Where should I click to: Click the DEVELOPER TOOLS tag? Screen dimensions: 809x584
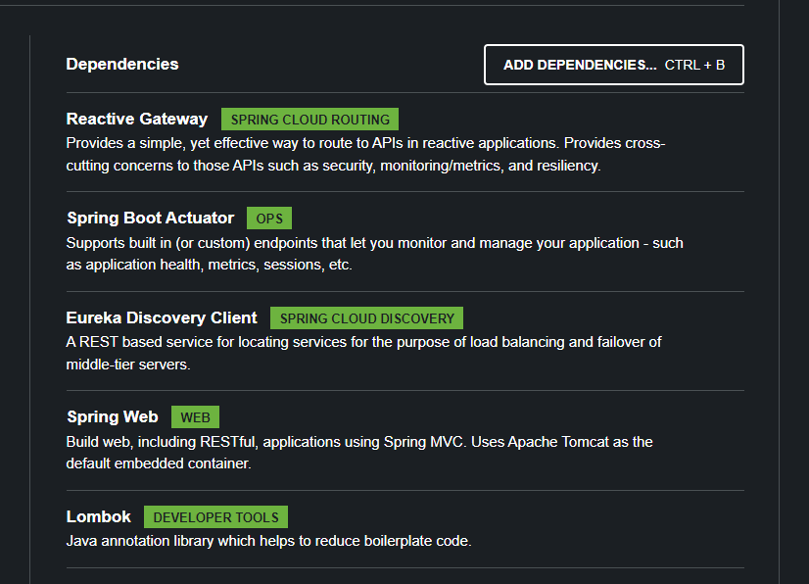coord(215,516)
